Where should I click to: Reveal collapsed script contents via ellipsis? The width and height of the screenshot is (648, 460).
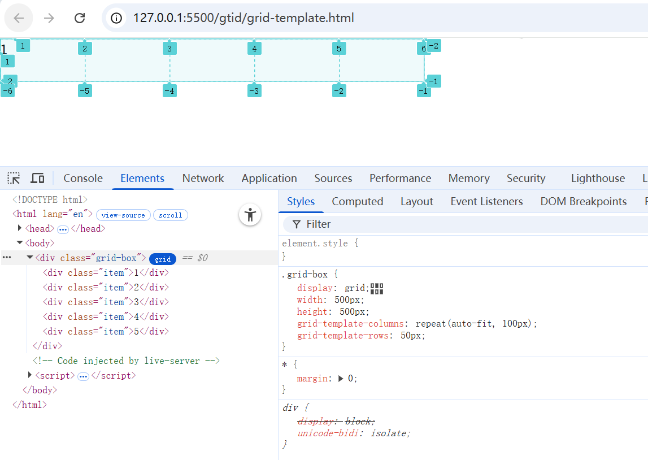click(83, 376)
